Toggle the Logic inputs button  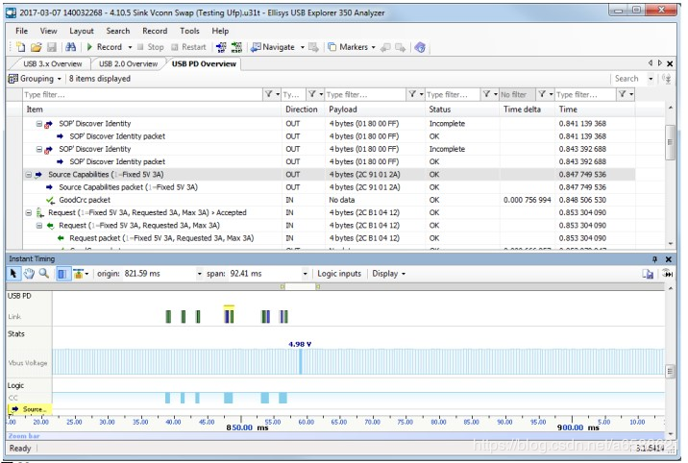pyautogui.click(x=339, y=274)
